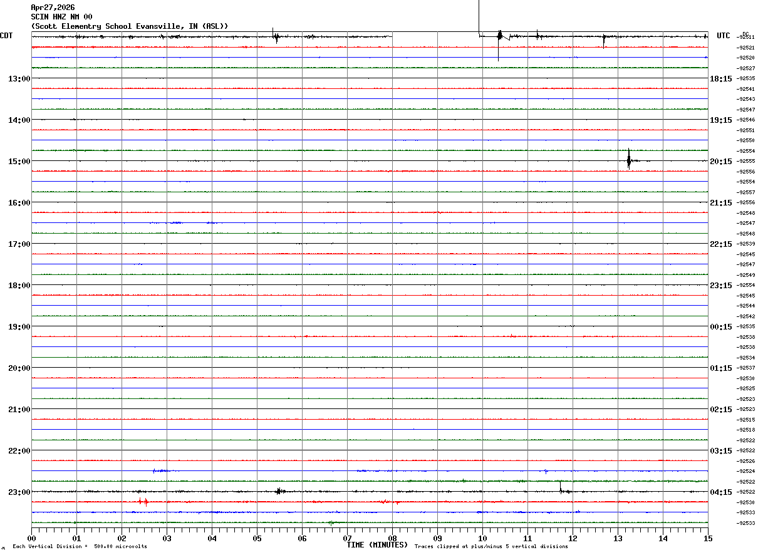Click the DC offset value -92543
Viewport: 758px width, 555px height.
pos(745,99)
